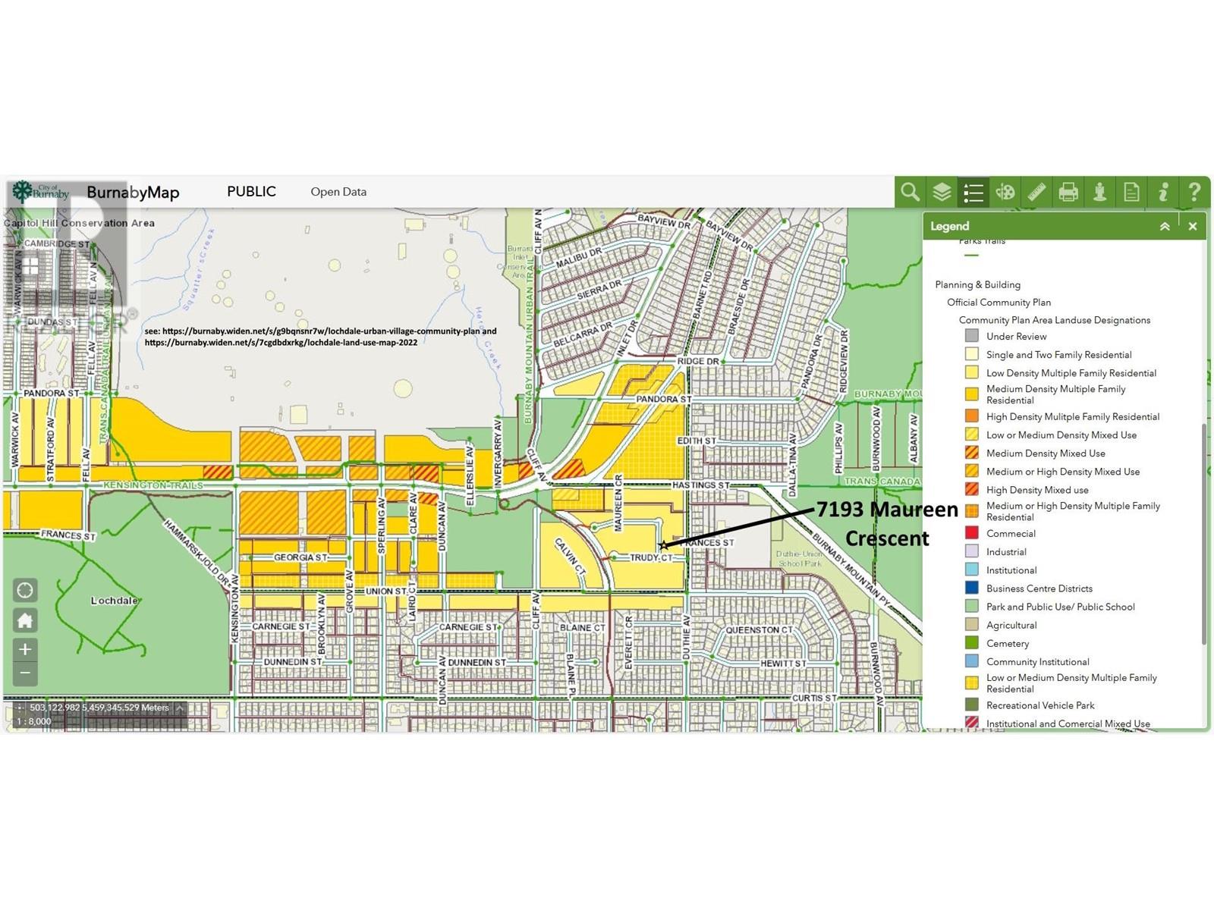Open the Layers list stack icon
The image size is (1214, 910).
(942, 193)
